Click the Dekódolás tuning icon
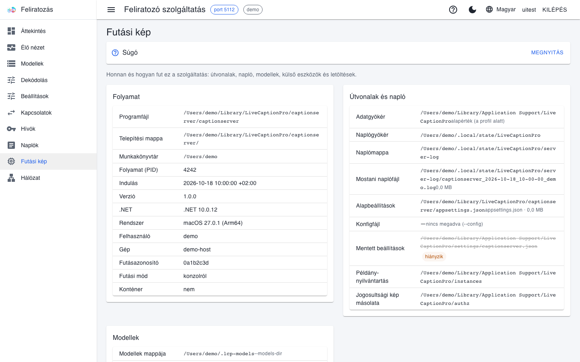Screen dimensions: 580x362 tap(11, 80)
